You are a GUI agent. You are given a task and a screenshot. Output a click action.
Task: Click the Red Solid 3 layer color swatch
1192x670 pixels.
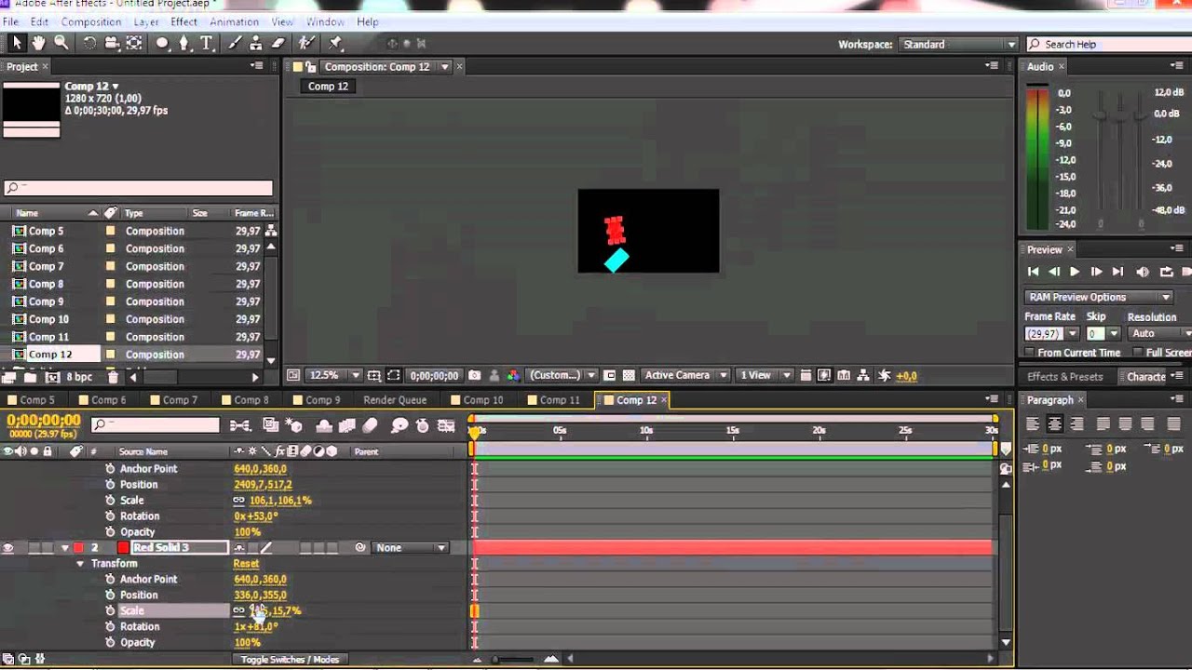coord(123,548)
